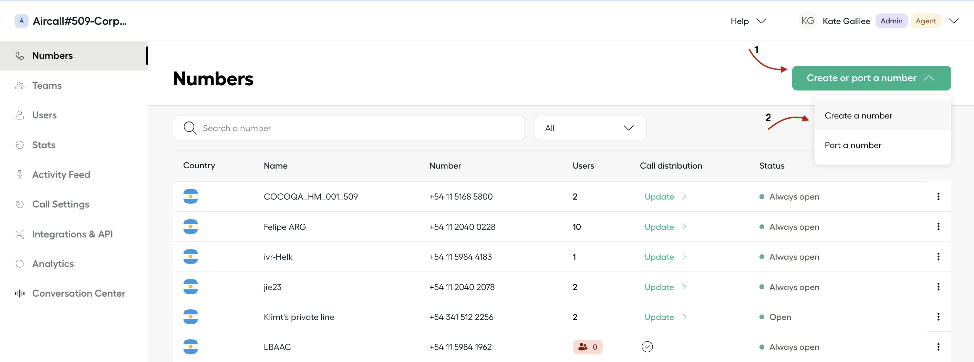Image resolution: width=974 pixels, height=362 pixels.
Task: Click the Admin role badge
Action: (x=891, y=21)
